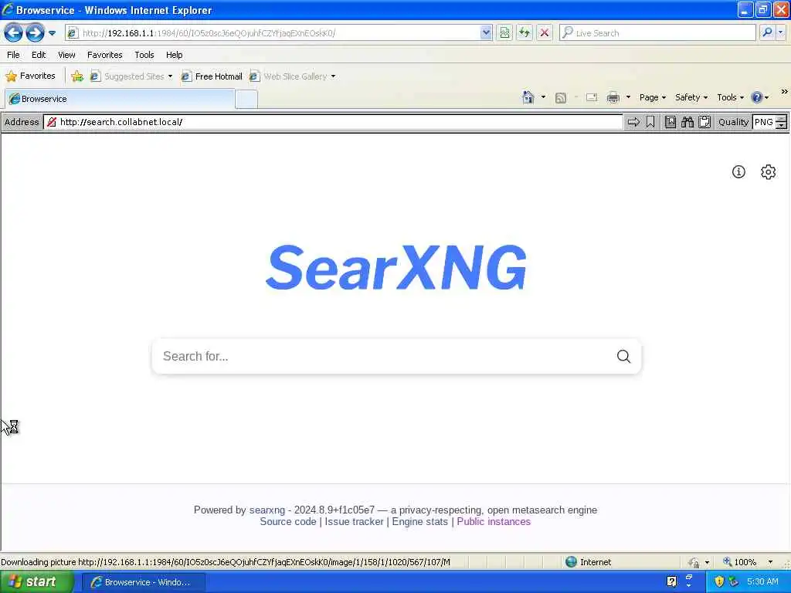791x593 pixels.
Task: Click the 100% zoom level button
Action: [739, 562]
